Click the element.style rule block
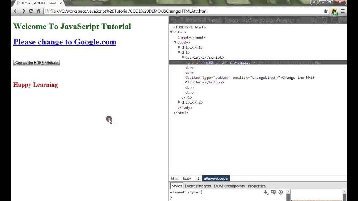 [186, 195]
